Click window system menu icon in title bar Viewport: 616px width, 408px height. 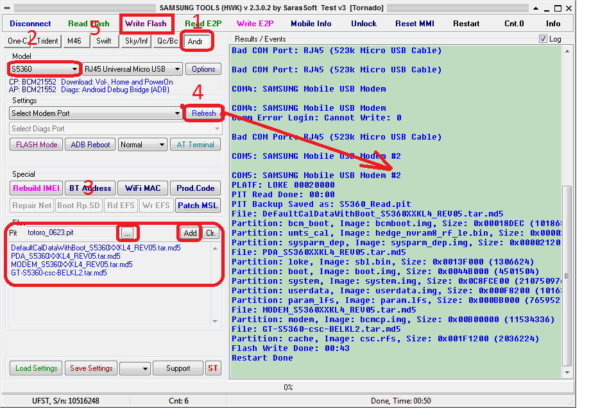[x=6, y=8]
